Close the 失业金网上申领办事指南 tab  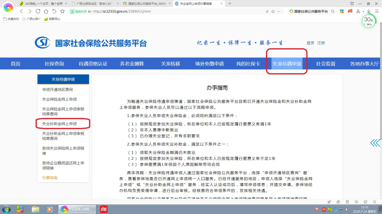click(221, 4)
